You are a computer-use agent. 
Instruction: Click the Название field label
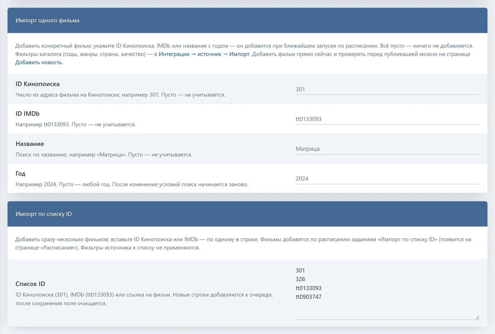30,144
